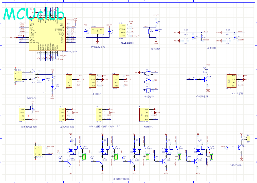This screenshot has width=257, height=183.
Task: Select the S_Y1 8M crystal symbol
Action: pyautogui.click(x=193, y=37)
